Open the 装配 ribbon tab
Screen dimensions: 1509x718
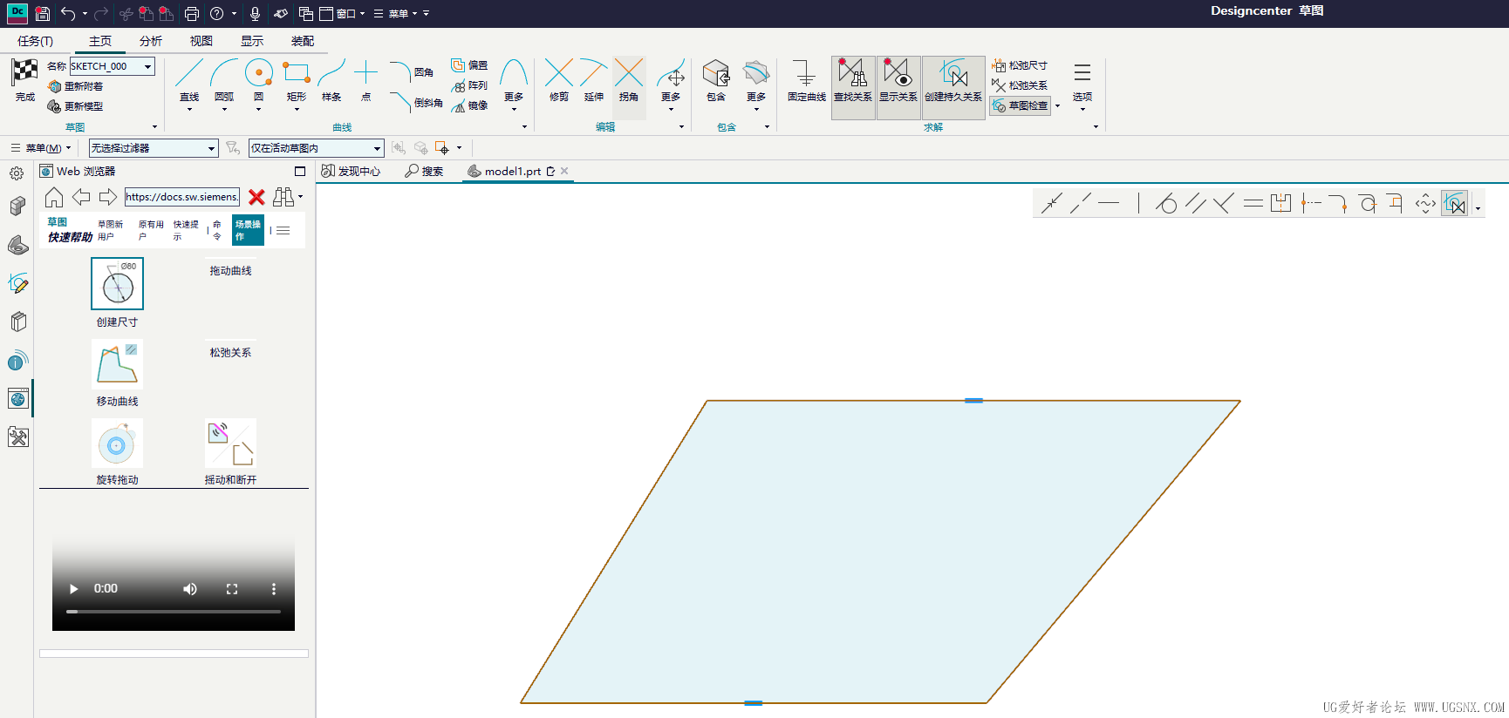303,41
